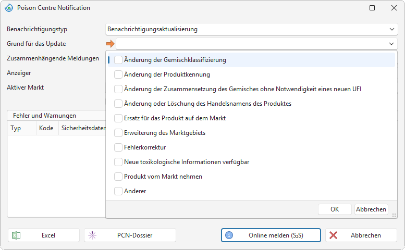Open the Benachrichtigungstyp dropdown arrow
The width and height of the screenshot is (405, 250).
392,29
